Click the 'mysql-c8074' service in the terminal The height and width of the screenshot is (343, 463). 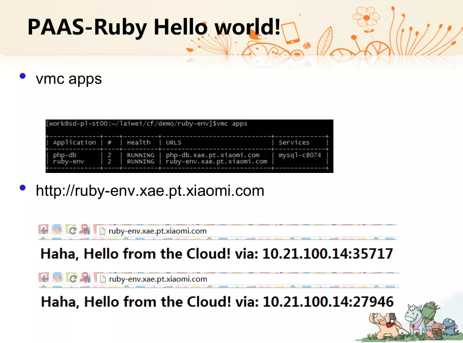300,155
